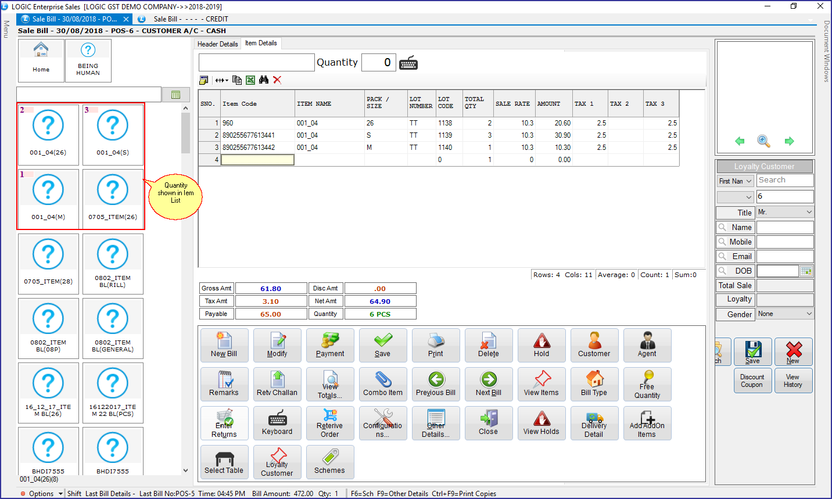Open the Payment screen
The height and width of the screenshot is (499, 832).
pyautogui.click(x=330, y=345)
